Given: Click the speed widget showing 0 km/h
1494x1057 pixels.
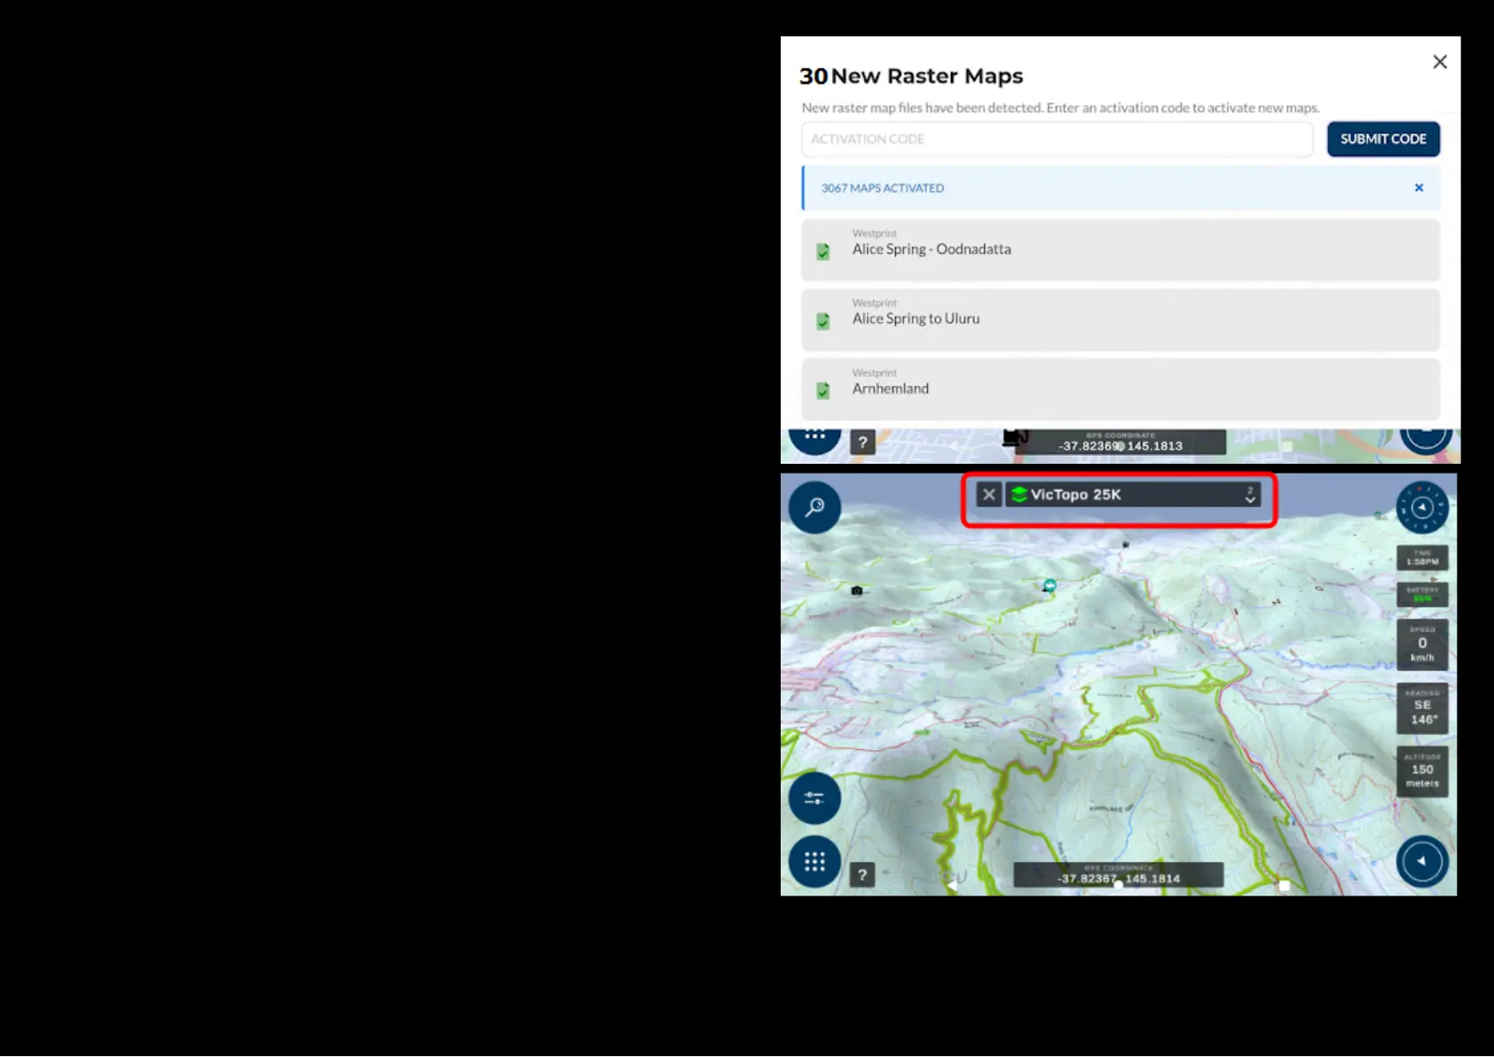Looking at the screenshot, I should click(1422, 644).
